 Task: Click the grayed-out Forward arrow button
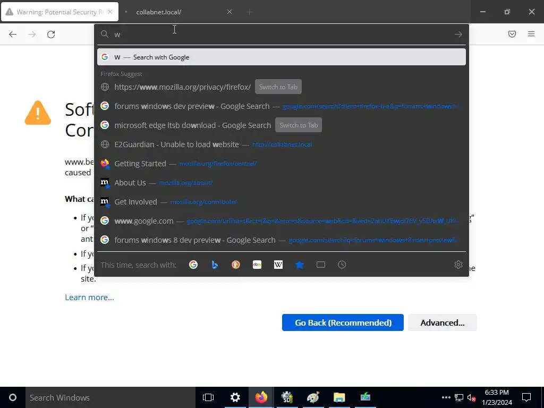click(32, 35)
